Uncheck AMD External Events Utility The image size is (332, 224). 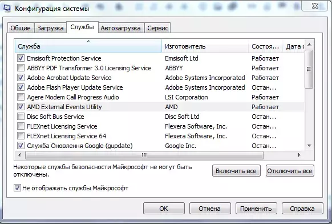click(x=21, y=107)
